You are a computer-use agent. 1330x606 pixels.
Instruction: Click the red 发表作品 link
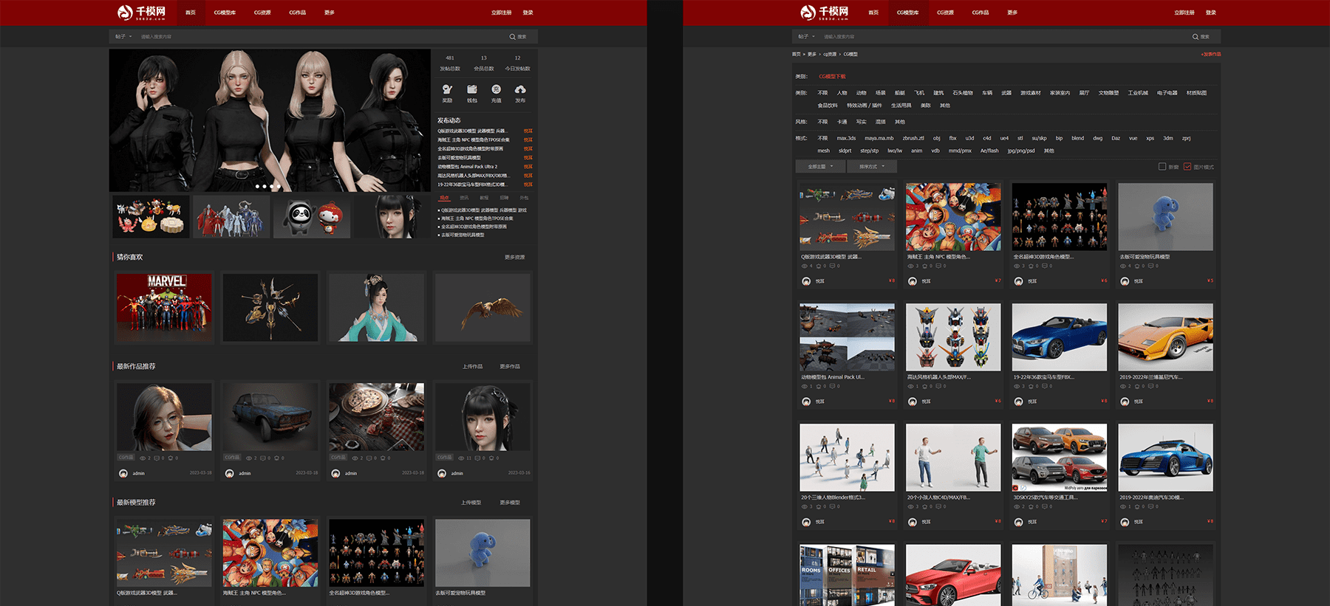[x=1211, y=54]
